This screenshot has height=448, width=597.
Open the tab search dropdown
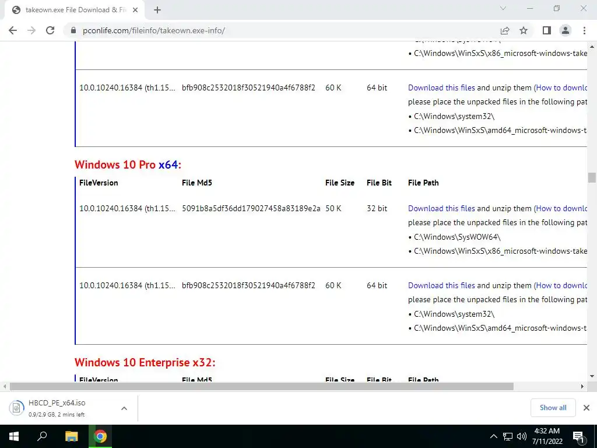[x=503, y=8]
